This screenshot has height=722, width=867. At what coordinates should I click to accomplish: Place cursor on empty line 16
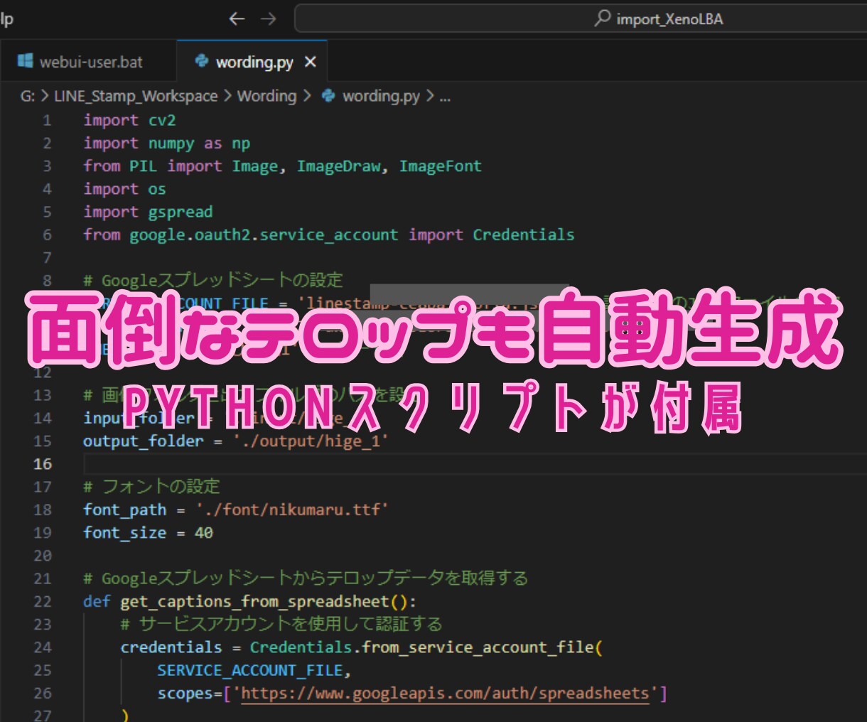point(475,464)
